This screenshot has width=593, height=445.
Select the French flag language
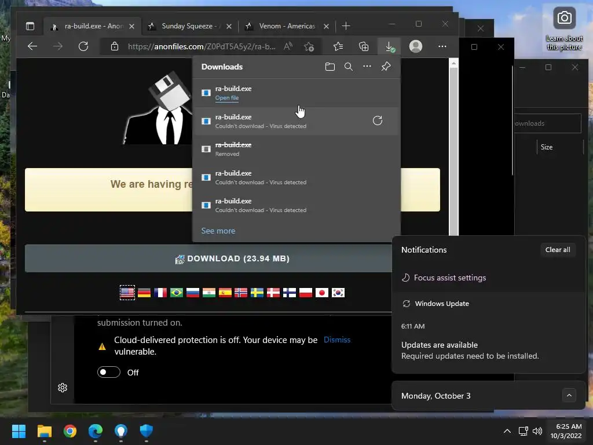(160, 293)
